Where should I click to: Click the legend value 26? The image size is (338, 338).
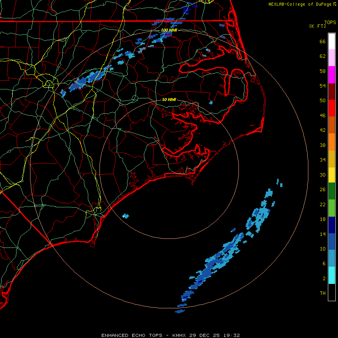pos(323,190)
